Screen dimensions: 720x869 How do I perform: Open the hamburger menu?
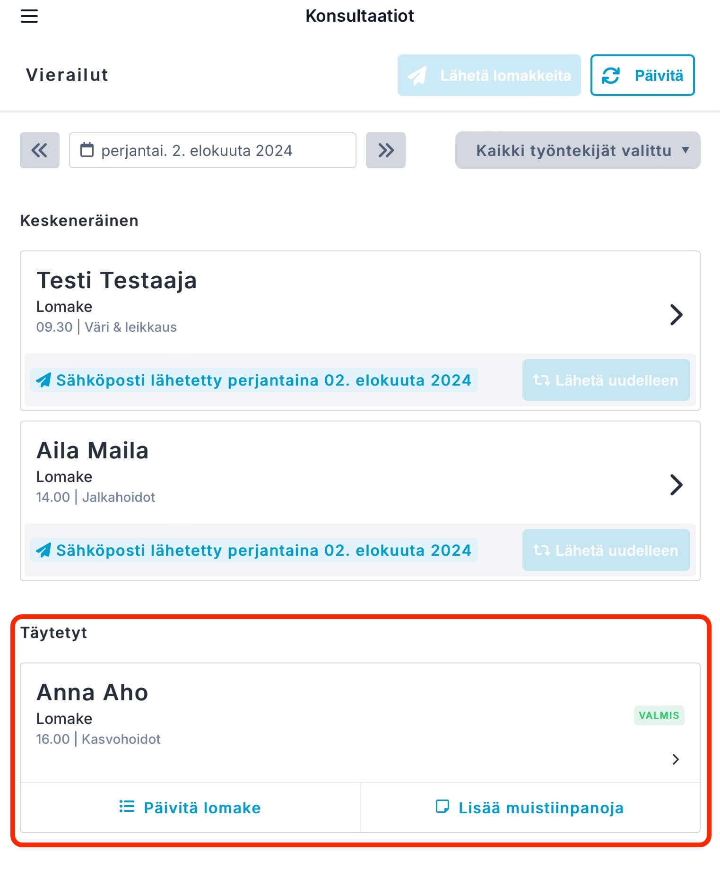point(29,16)
